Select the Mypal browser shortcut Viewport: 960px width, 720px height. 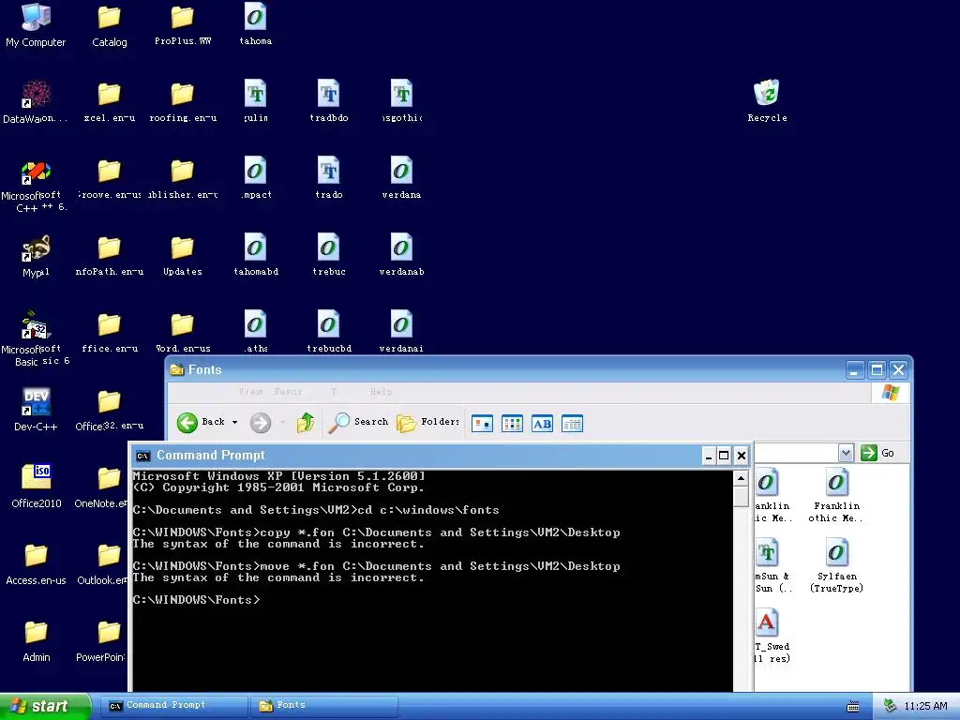tap(36, 256)
